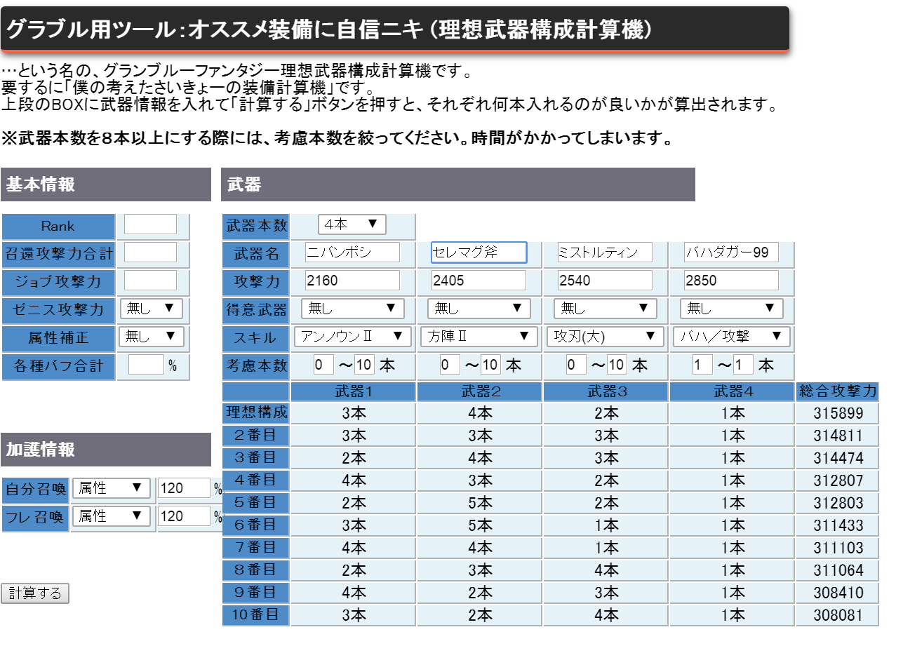
Task: Click the 武器2 count in 理想構成 row
Action: click(x=480, y=414)
